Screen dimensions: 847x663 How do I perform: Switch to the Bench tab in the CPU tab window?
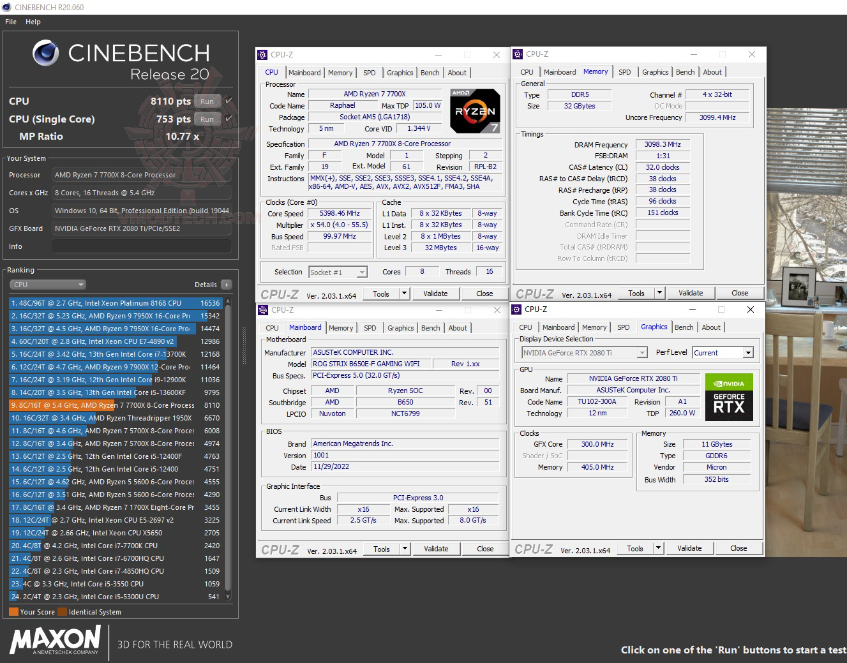click(430, 73)
